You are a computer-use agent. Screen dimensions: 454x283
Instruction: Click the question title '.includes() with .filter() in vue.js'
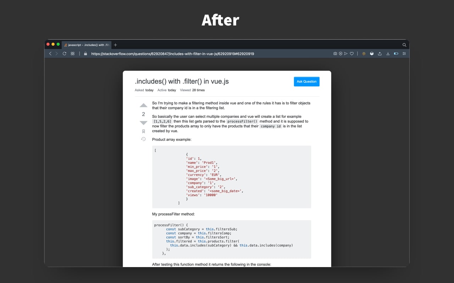pos(182,81)
